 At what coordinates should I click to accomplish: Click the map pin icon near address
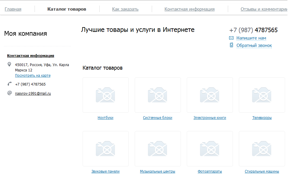(x=9, y=64)
